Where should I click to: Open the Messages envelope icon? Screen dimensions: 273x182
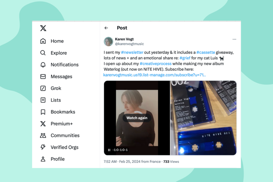pos(43,76)
